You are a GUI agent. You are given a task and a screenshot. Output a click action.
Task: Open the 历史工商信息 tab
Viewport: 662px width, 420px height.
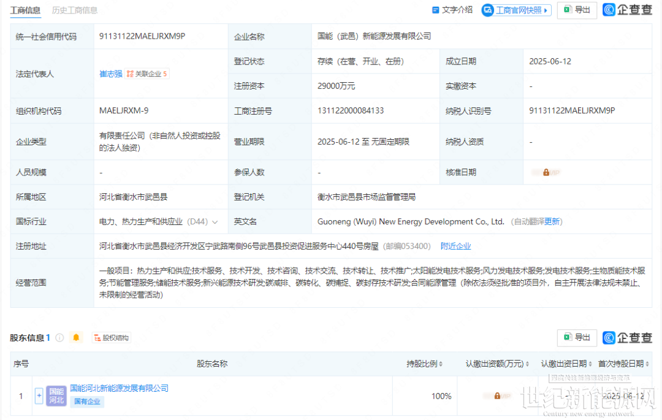click(75, 10)
